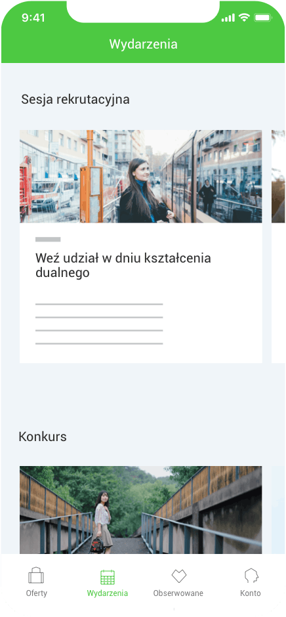286x617 pixels.
Task: Open the Obserwowane heart icon
Action: point(178,576)
